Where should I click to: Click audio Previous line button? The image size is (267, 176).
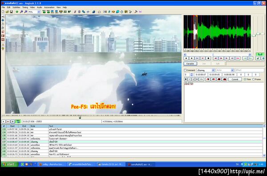pos(186,58)
